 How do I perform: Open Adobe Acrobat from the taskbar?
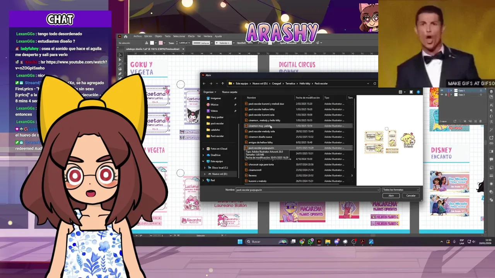(x=362, y=242)
